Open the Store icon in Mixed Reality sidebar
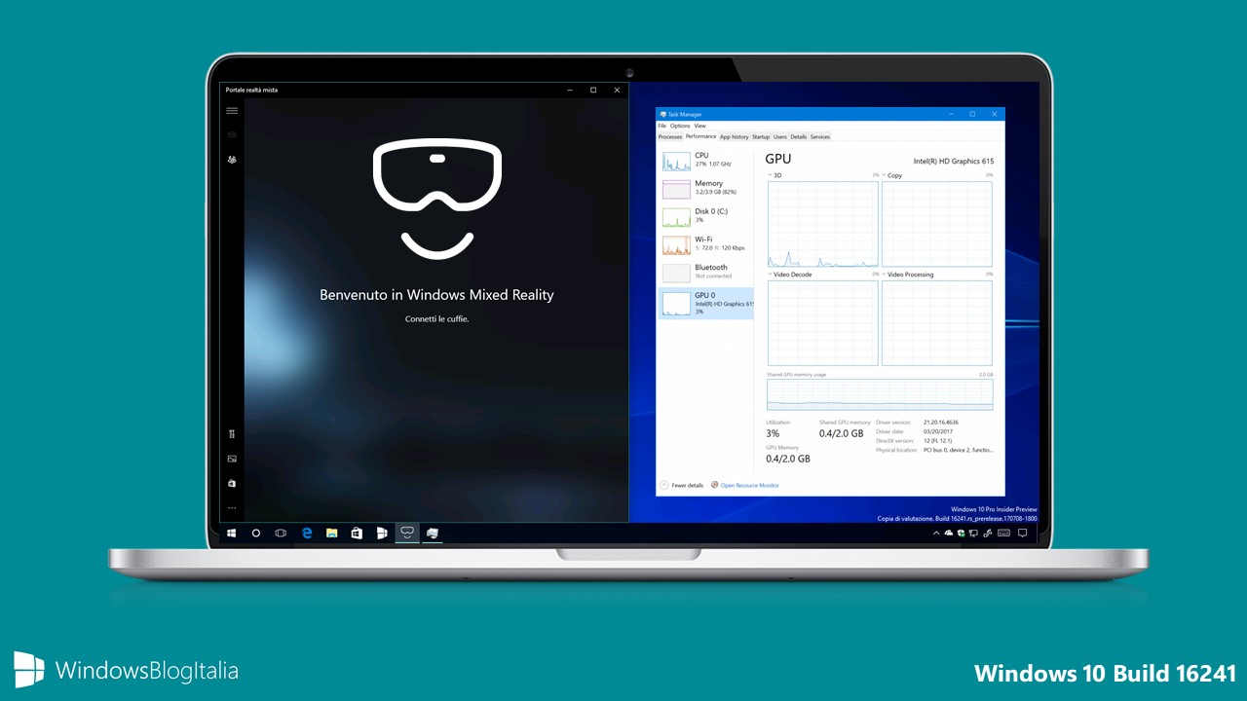Viewport: 1247px width, 701px height. (232, 483)
